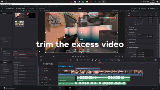Click the Replace Clip toolbar icon
Image resolution: width=160 pixels, height=90 pixels.
click(88, 60)
